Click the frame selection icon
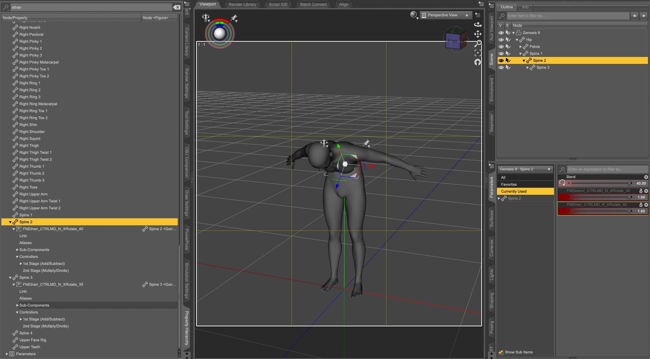The height and width of the screenshot is (359, 650). click(x=478, y=53)
